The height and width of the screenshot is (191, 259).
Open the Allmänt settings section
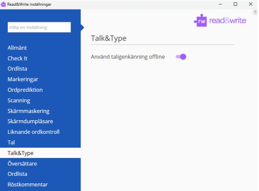point(17,48)
